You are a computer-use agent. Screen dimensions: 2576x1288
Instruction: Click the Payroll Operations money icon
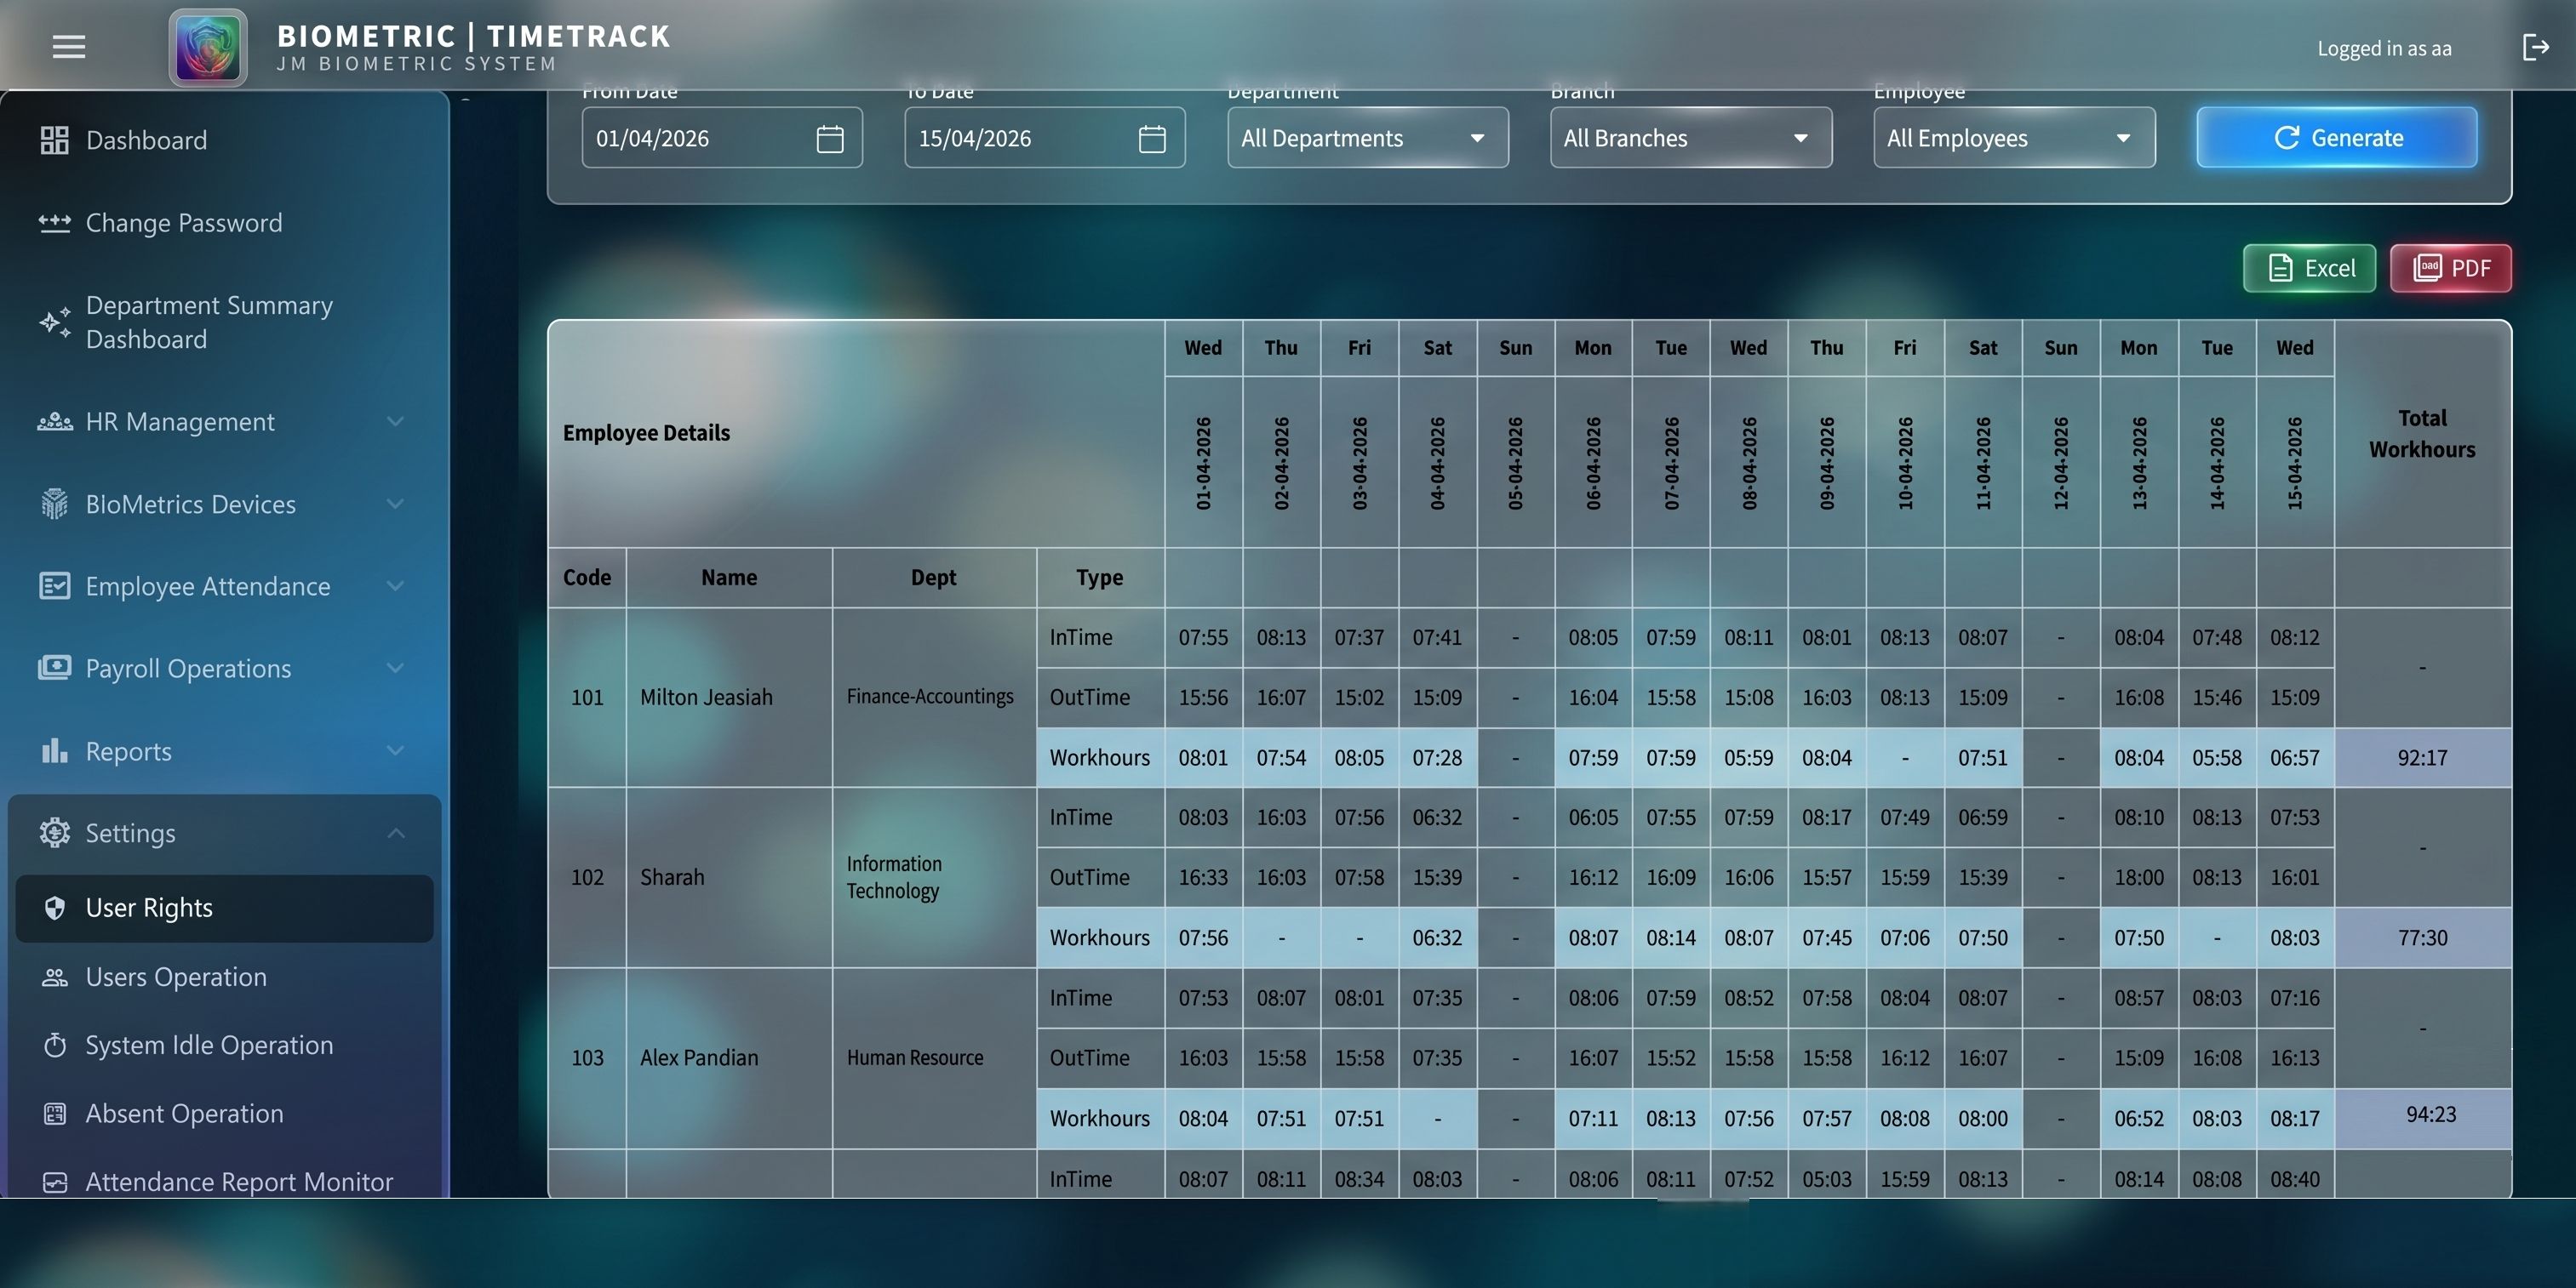coord(54,668)
